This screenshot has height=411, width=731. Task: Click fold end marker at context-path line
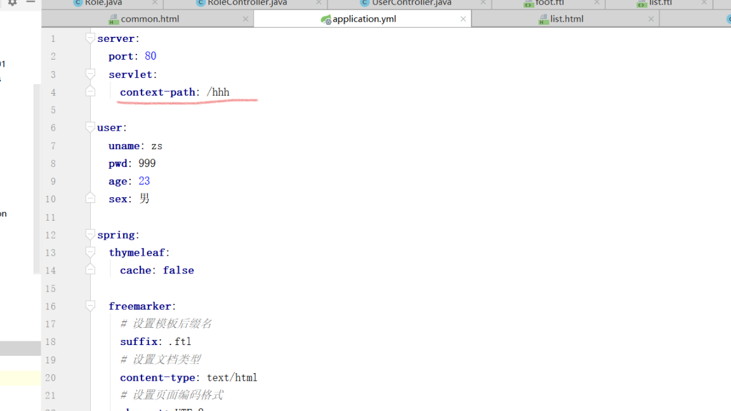(x=91, y=91)
